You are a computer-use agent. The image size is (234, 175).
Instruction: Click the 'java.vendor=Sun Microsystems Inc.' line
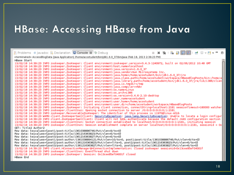point(90,72)
